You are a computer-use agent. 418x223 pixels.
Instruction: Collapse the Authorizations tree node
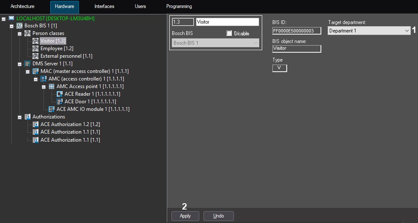(x=19, y=117)
